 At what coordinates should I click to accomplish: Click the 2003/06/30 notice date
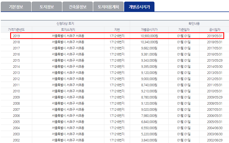click(215, 134)
